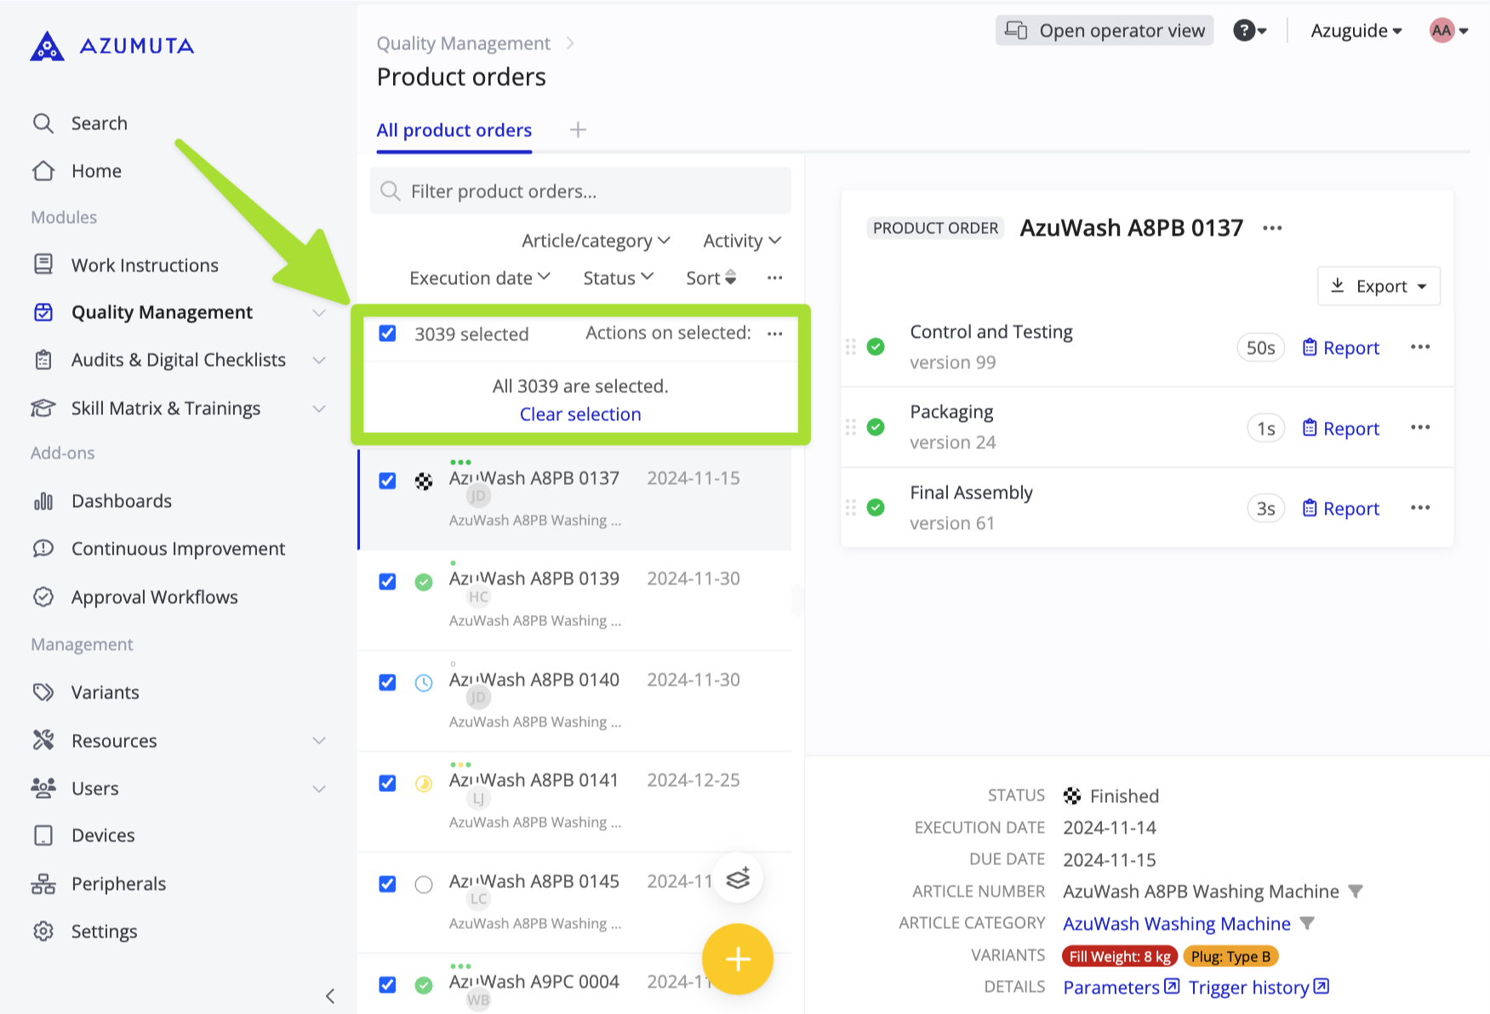This screenshot has width=1490, height=1014.
Task: Add a new tab with plus icon
Action: tap(578, 130)
